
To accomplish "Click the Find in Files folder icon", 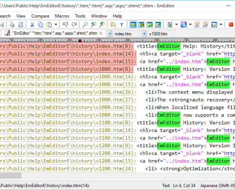I will 113,25.
